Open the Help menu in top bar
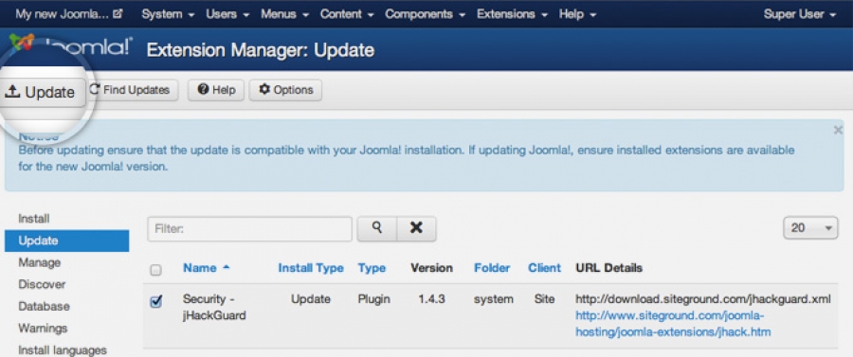The width and height of the screenshot is (853, 357). [x=577, y=14]
